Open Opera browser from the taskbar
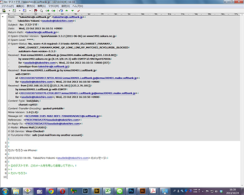The width and height of the screenshot is (244, 195). point(63,191)
